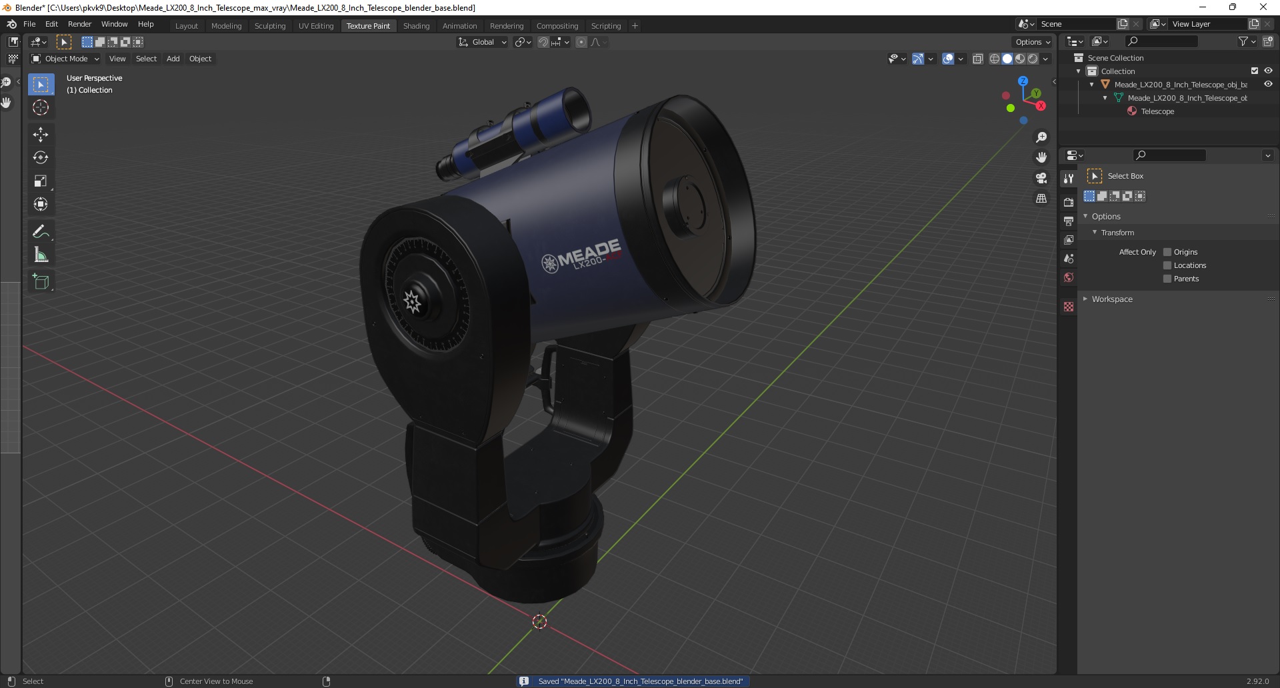Image resolution: width=1280 pixels, height=688 pixels.
Task: Open the Render menu
Action: click(x=79, y=24)
